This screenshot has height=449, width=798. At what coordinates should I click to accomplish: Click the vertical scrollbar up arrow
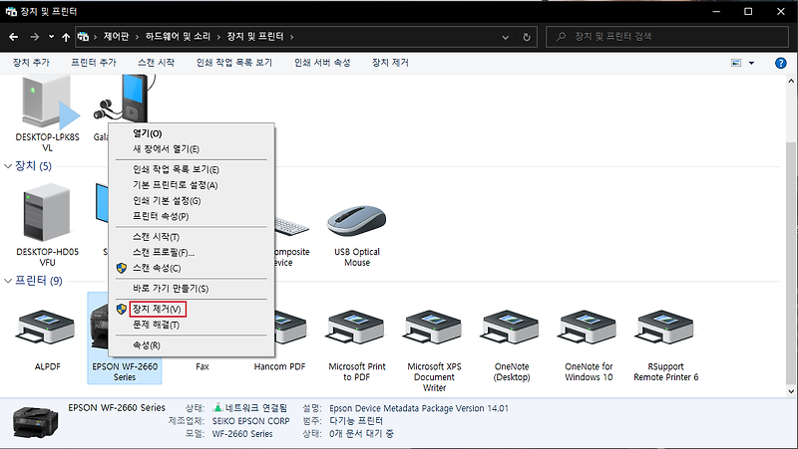click(x=791, y=81)
